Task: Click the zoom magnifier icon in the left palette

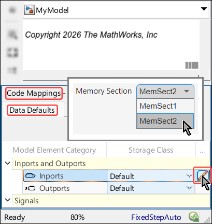Action: (12, 35)
